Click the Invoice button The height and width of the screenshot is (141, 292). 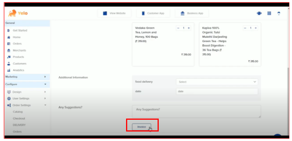pyautogui.click(x=142, y=127)
